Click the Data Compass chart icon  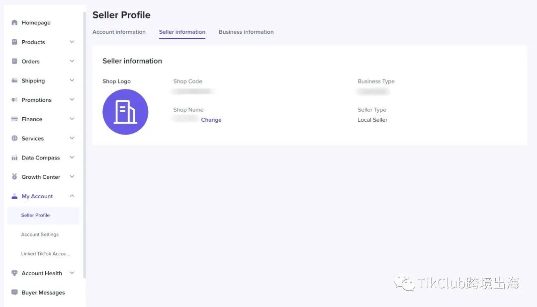(x=14, y=158)
